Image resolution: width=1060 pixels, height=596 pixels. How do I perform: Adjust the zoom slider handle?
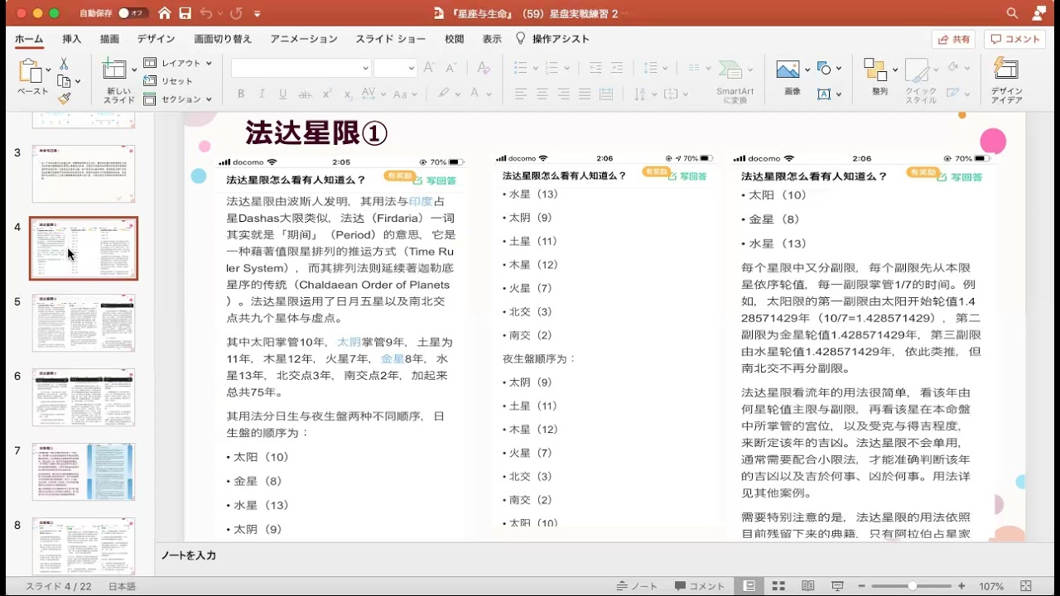tap(913, 586)
